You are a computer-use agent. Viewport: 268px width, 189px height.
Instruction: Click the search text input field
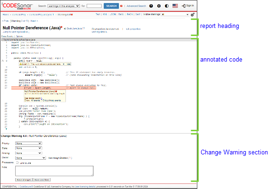click(94, 6)
